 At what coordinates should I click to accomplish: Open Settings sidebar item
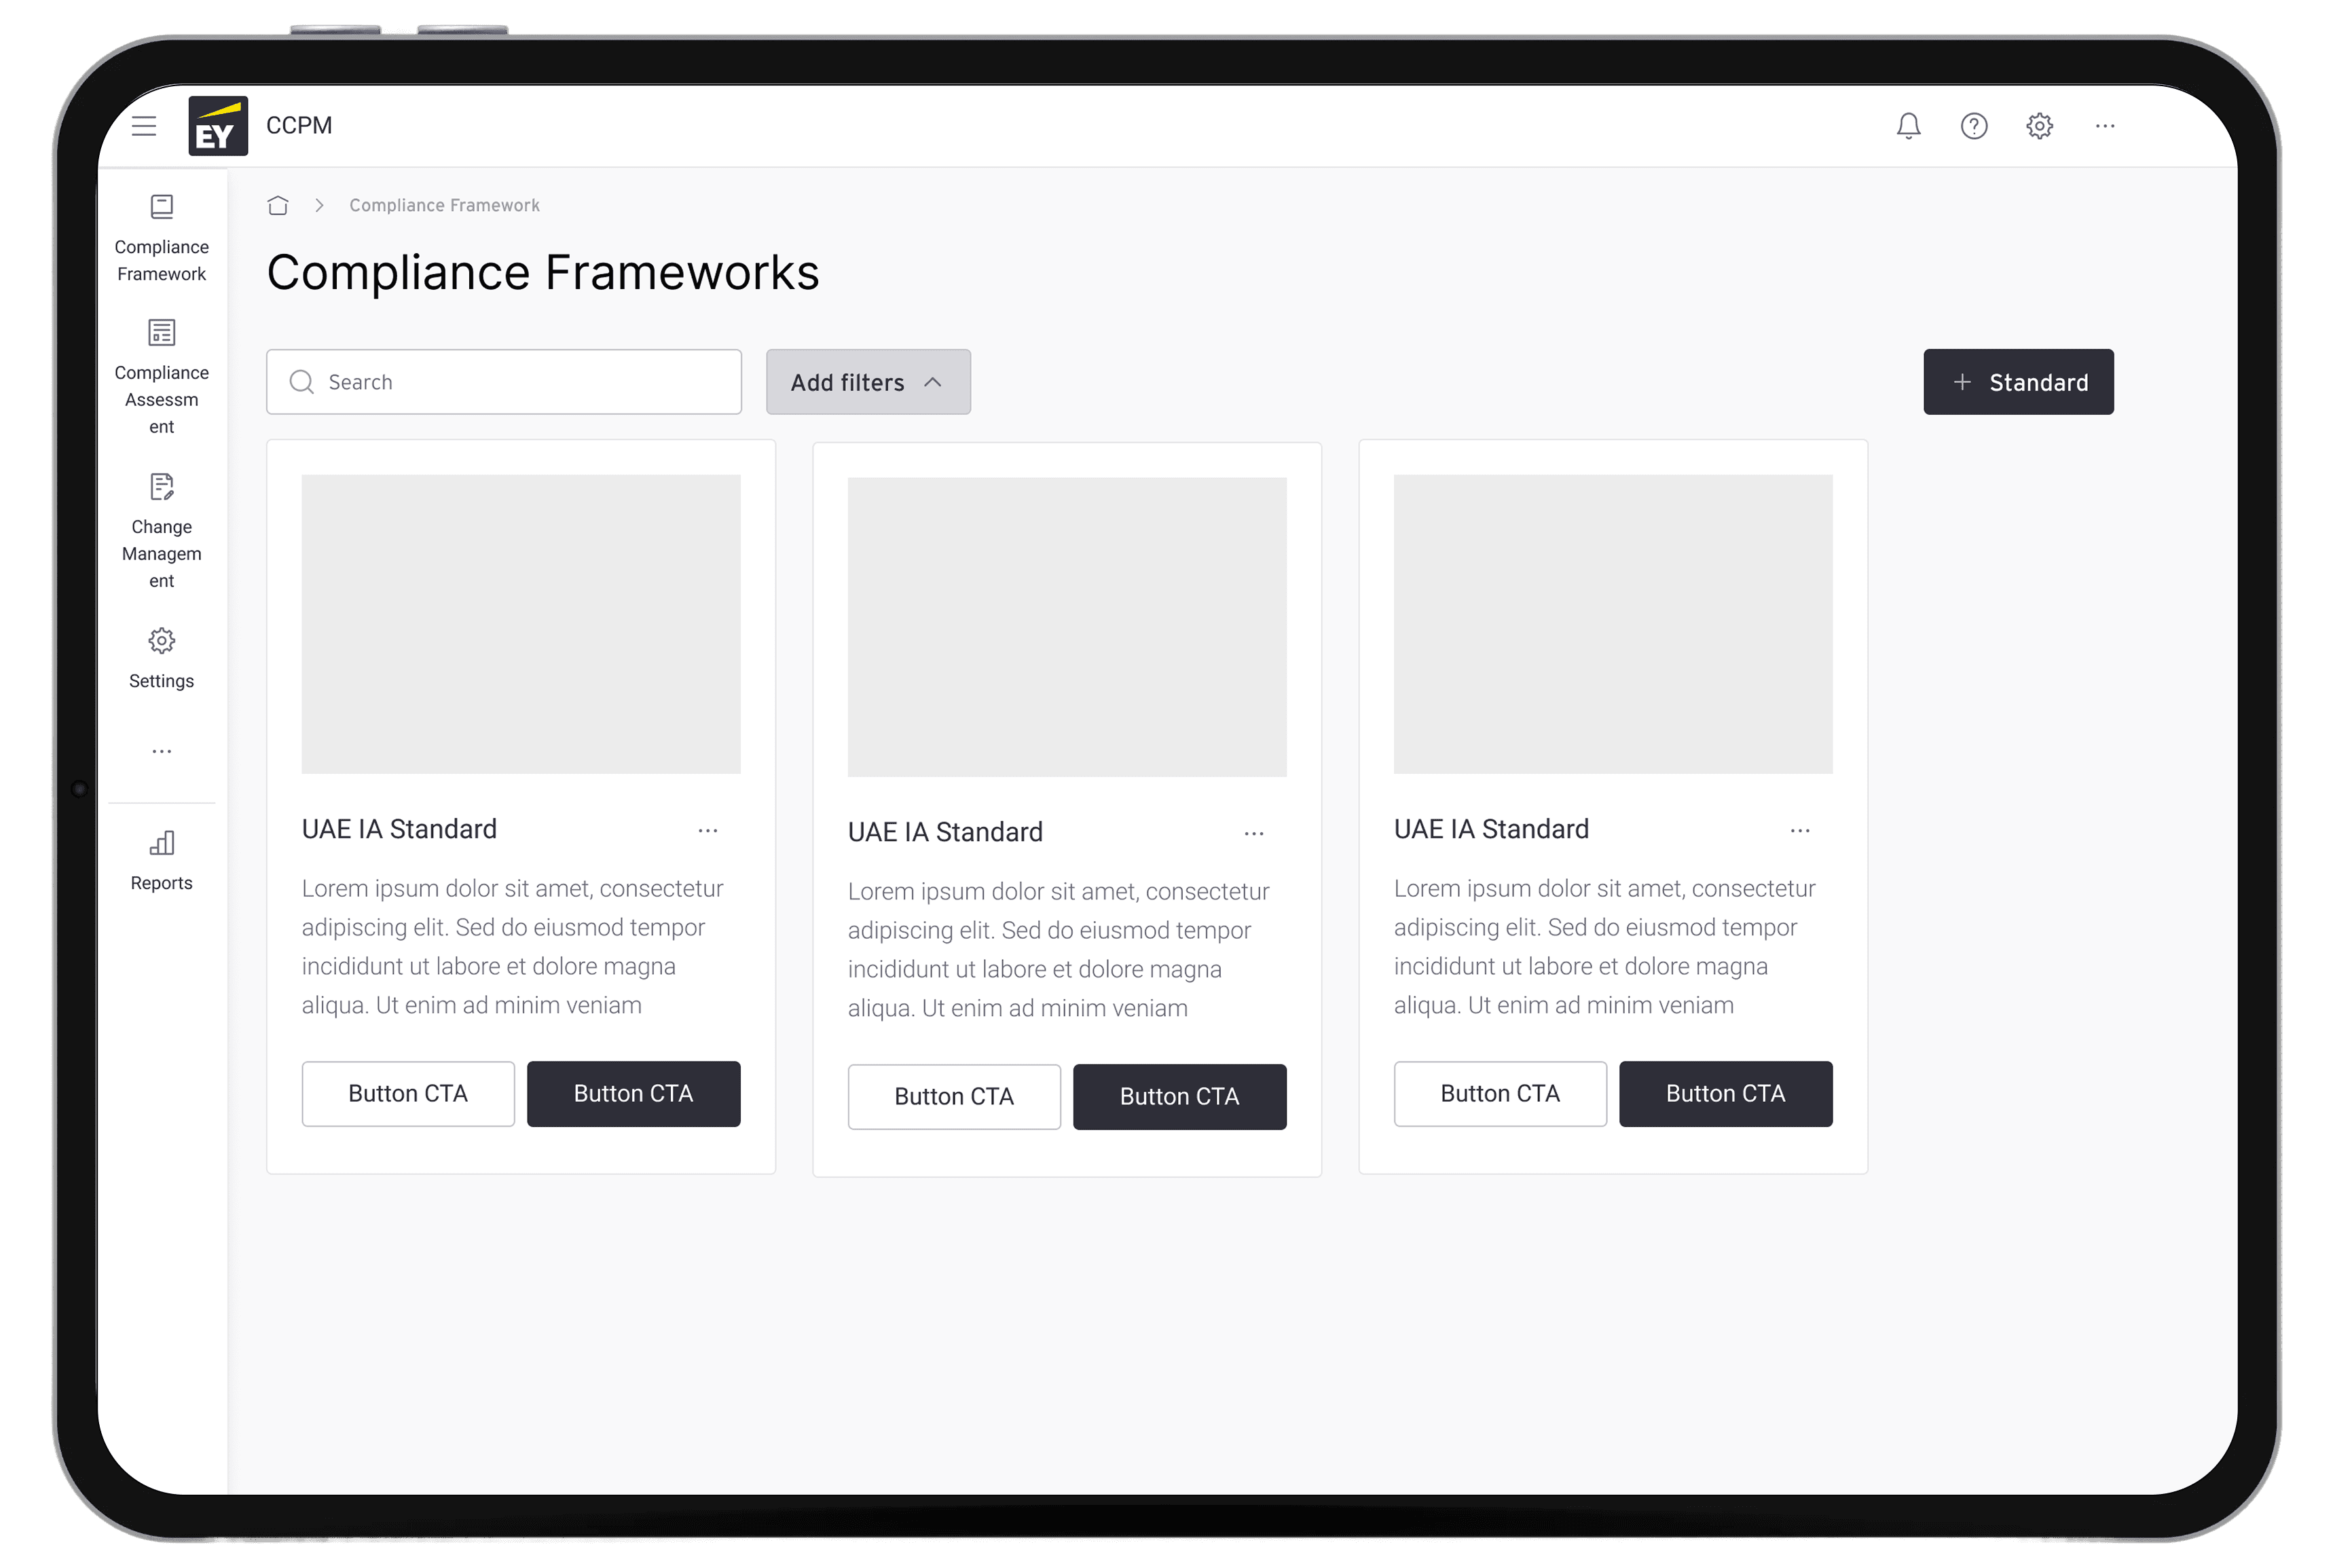click(162, 658)
